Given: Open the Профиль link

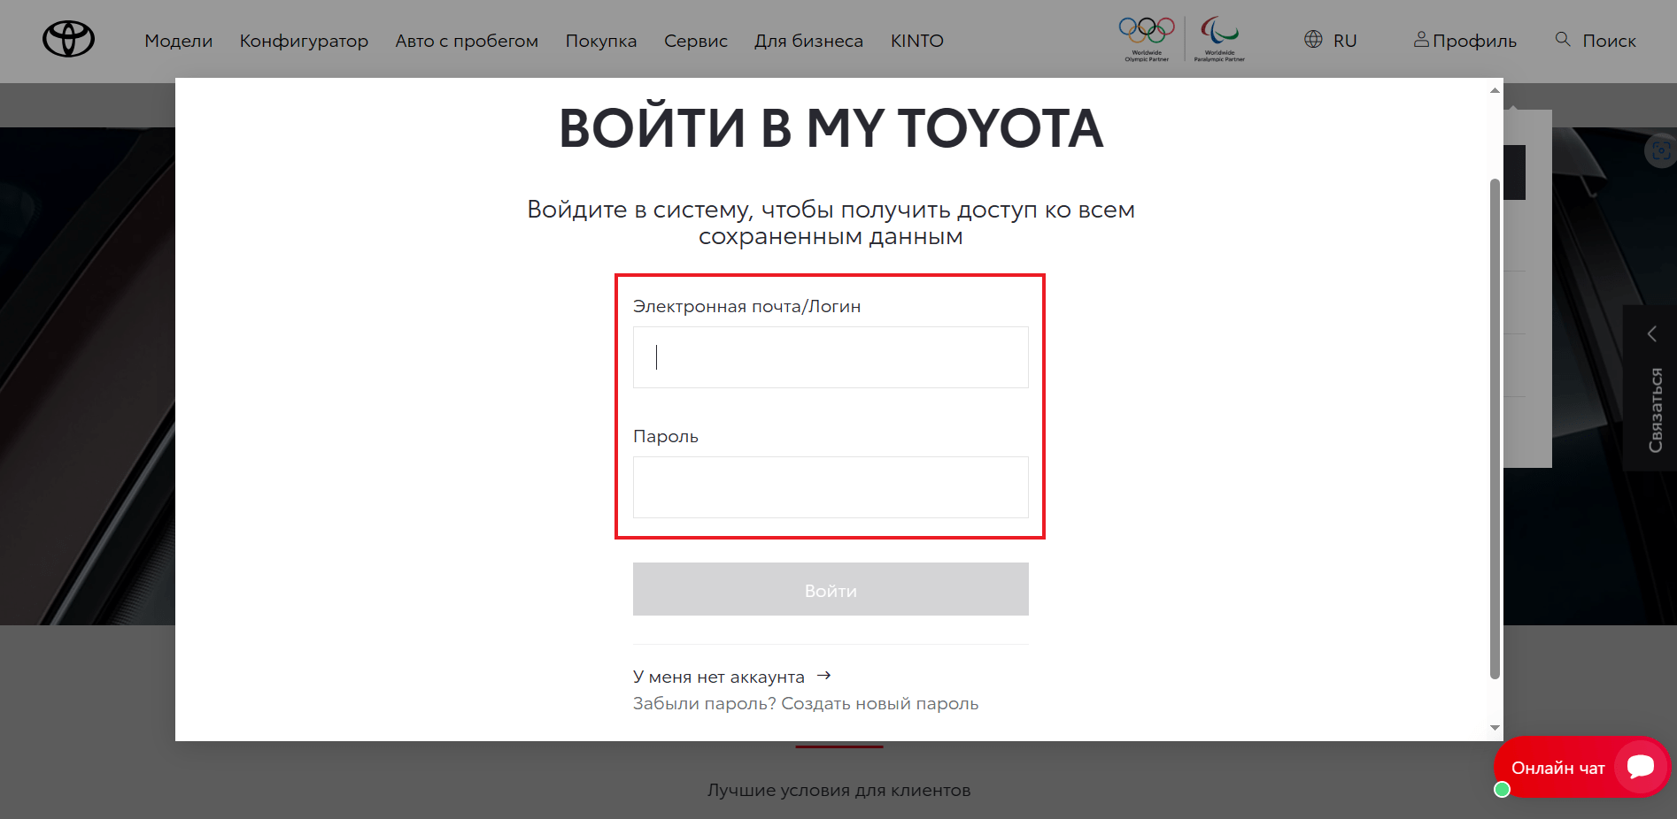Looking at the screenshot, I should click(1474, 41).
